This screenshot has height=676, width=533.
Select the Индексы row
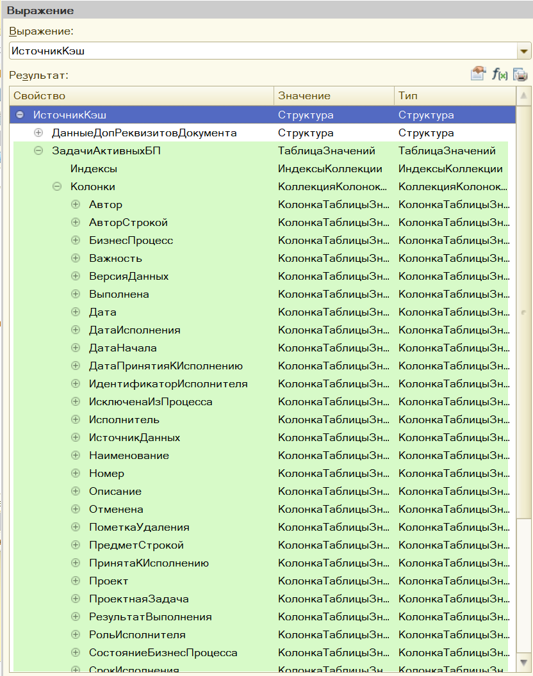(94, 169)
